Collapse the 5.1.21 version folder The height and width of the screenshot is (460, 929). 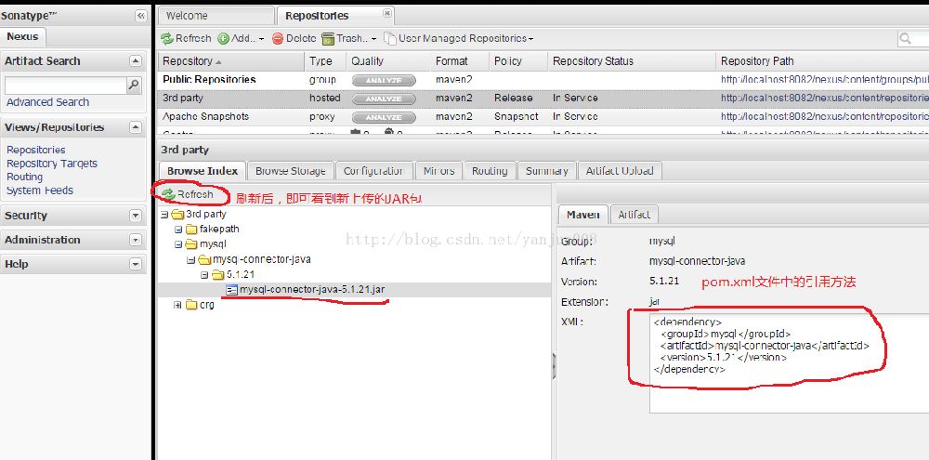pos(204,275)
